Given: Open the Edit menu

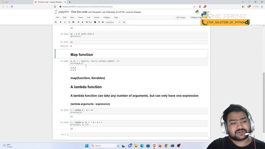Looking at the screenshot, I should click(x=65, y=17).
